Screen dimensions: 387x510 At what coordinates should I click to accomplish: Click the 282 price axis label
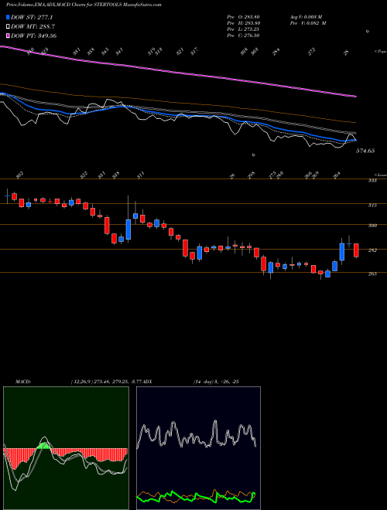pyautogui.click(x=373, y=250)
